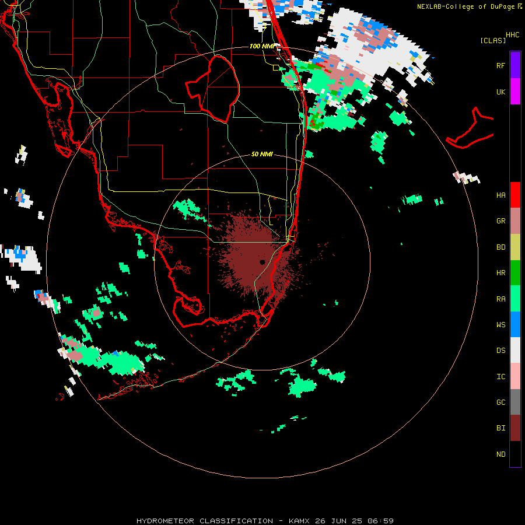Click the [CLAS] units label
The image size is (525, 525).
pos(493,40)
